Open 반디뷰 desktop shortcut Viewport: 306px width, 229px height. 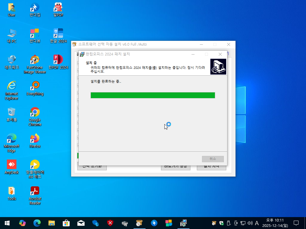tap(35, 36)
